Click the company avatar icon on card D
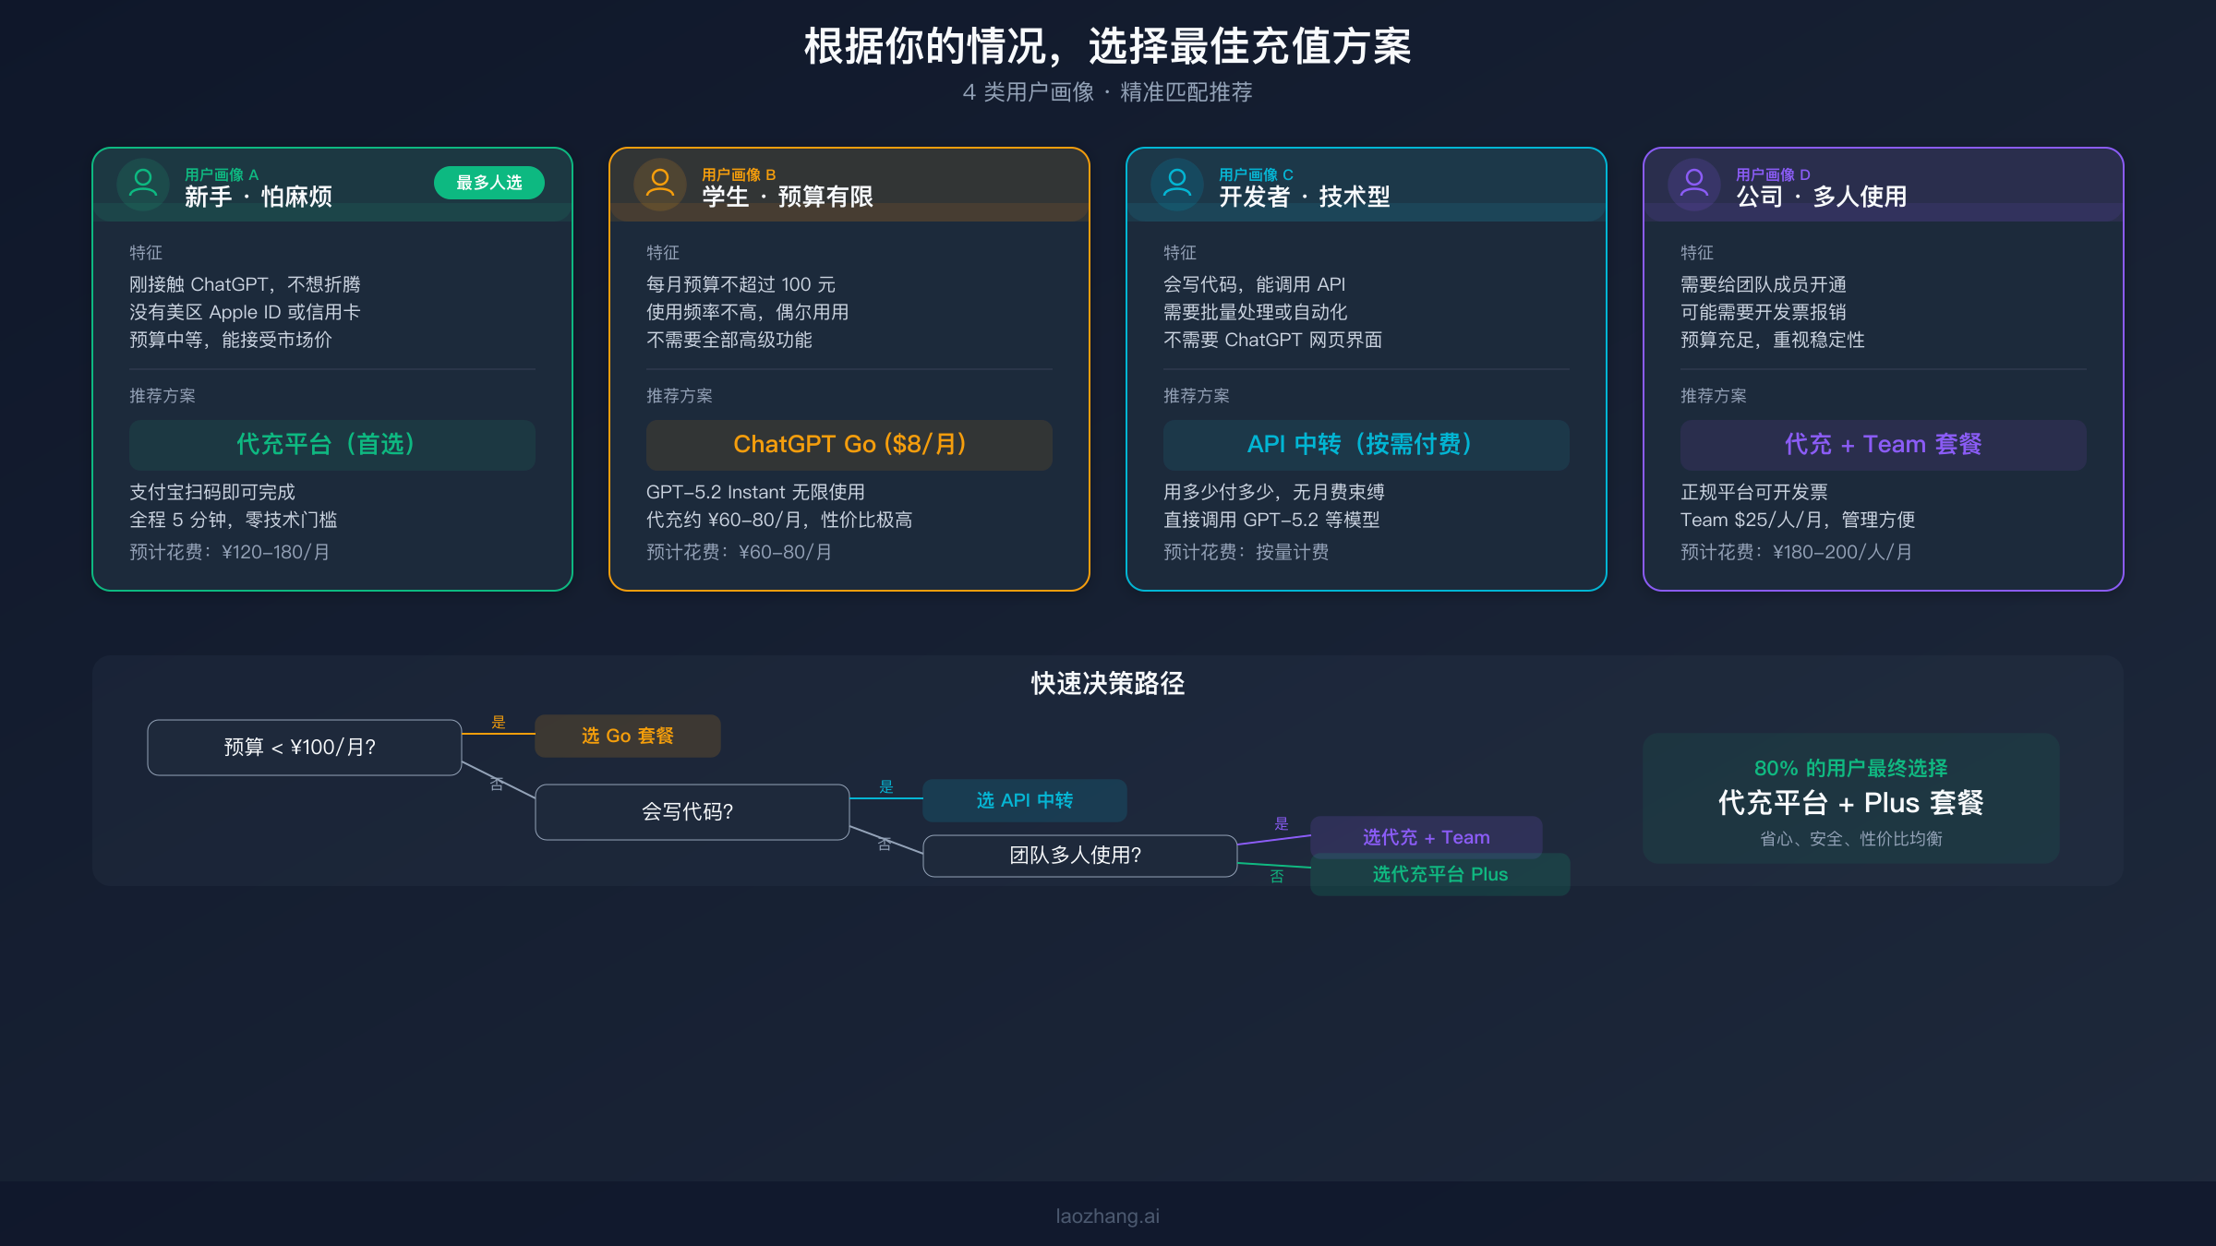Viewport: 2216px width, 1246px height. coord(1693,184)
